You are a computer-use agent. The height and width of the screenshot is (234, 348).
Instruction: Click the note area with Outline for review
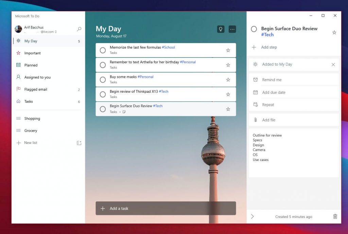294,153
